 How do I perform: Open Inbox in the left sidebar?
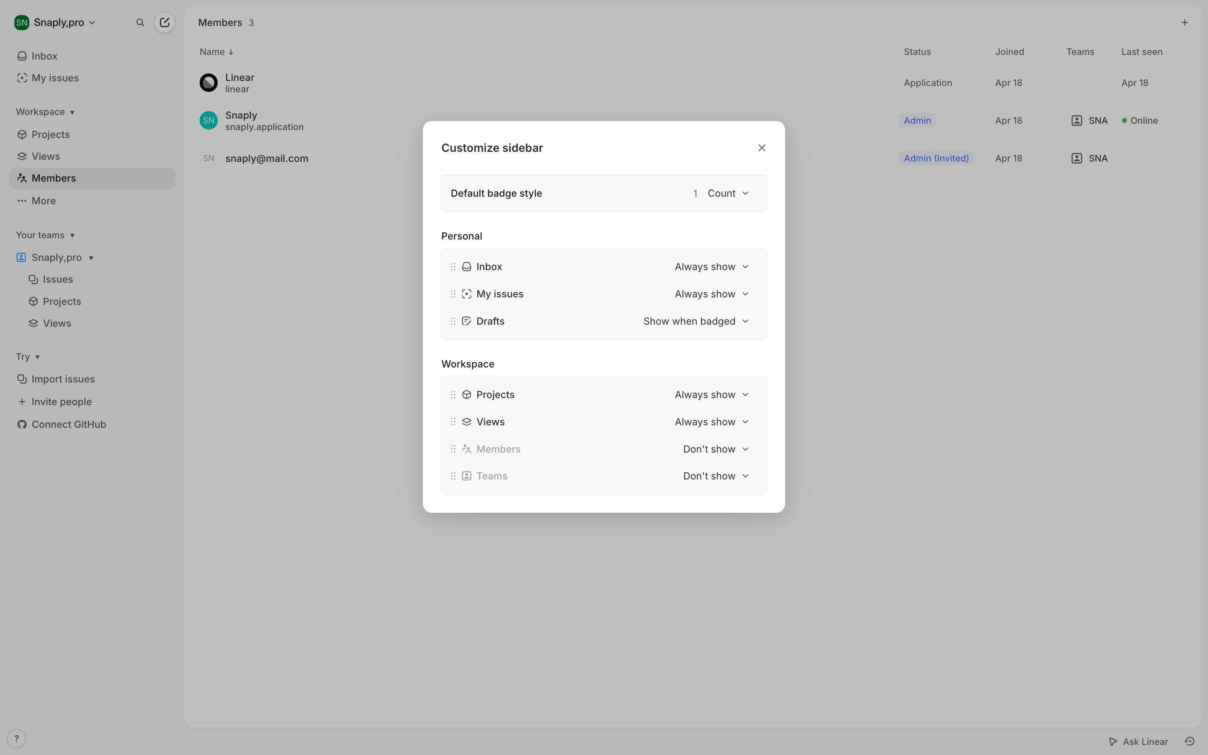[92, 56]
